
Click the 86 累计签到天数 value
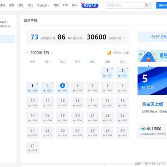point(61,37)
